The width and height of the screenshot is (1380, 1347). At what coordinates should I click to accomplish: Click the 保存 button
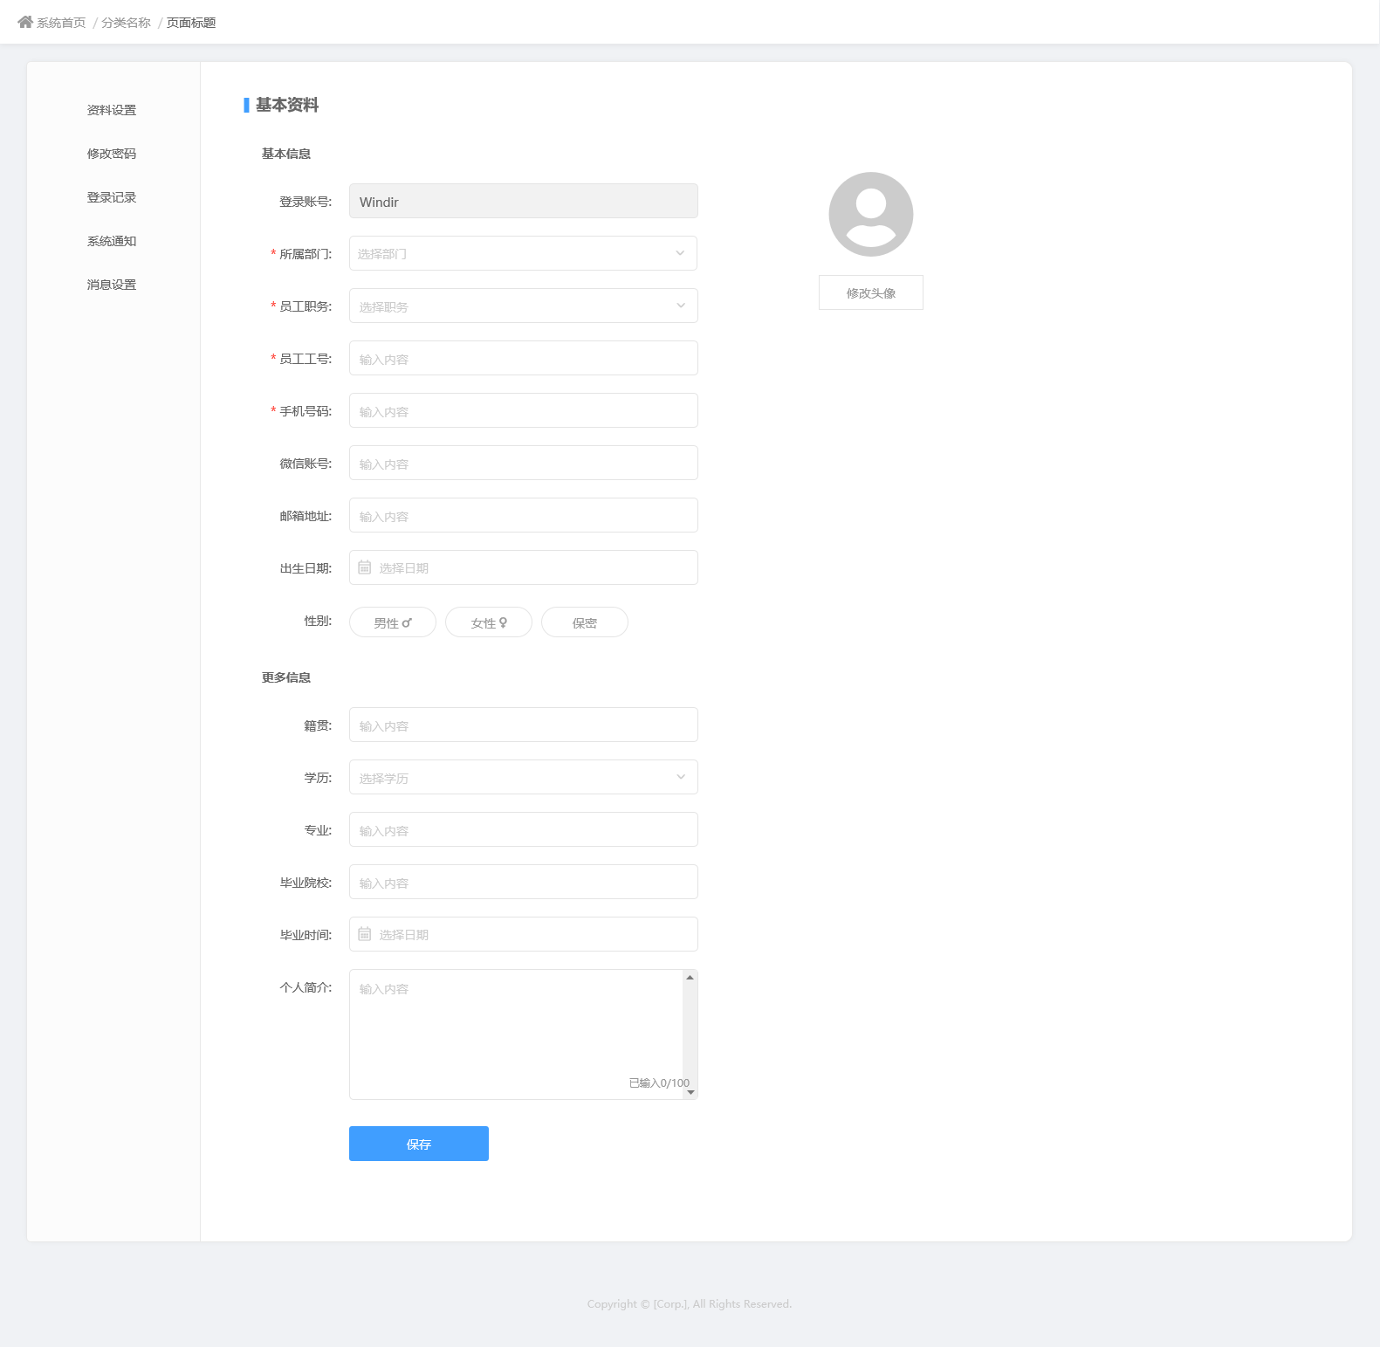[x=419, y=1144]
